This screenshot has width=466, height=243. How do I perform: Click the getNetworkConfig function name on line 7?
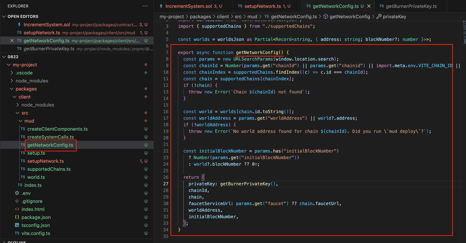tap(257, 52)
